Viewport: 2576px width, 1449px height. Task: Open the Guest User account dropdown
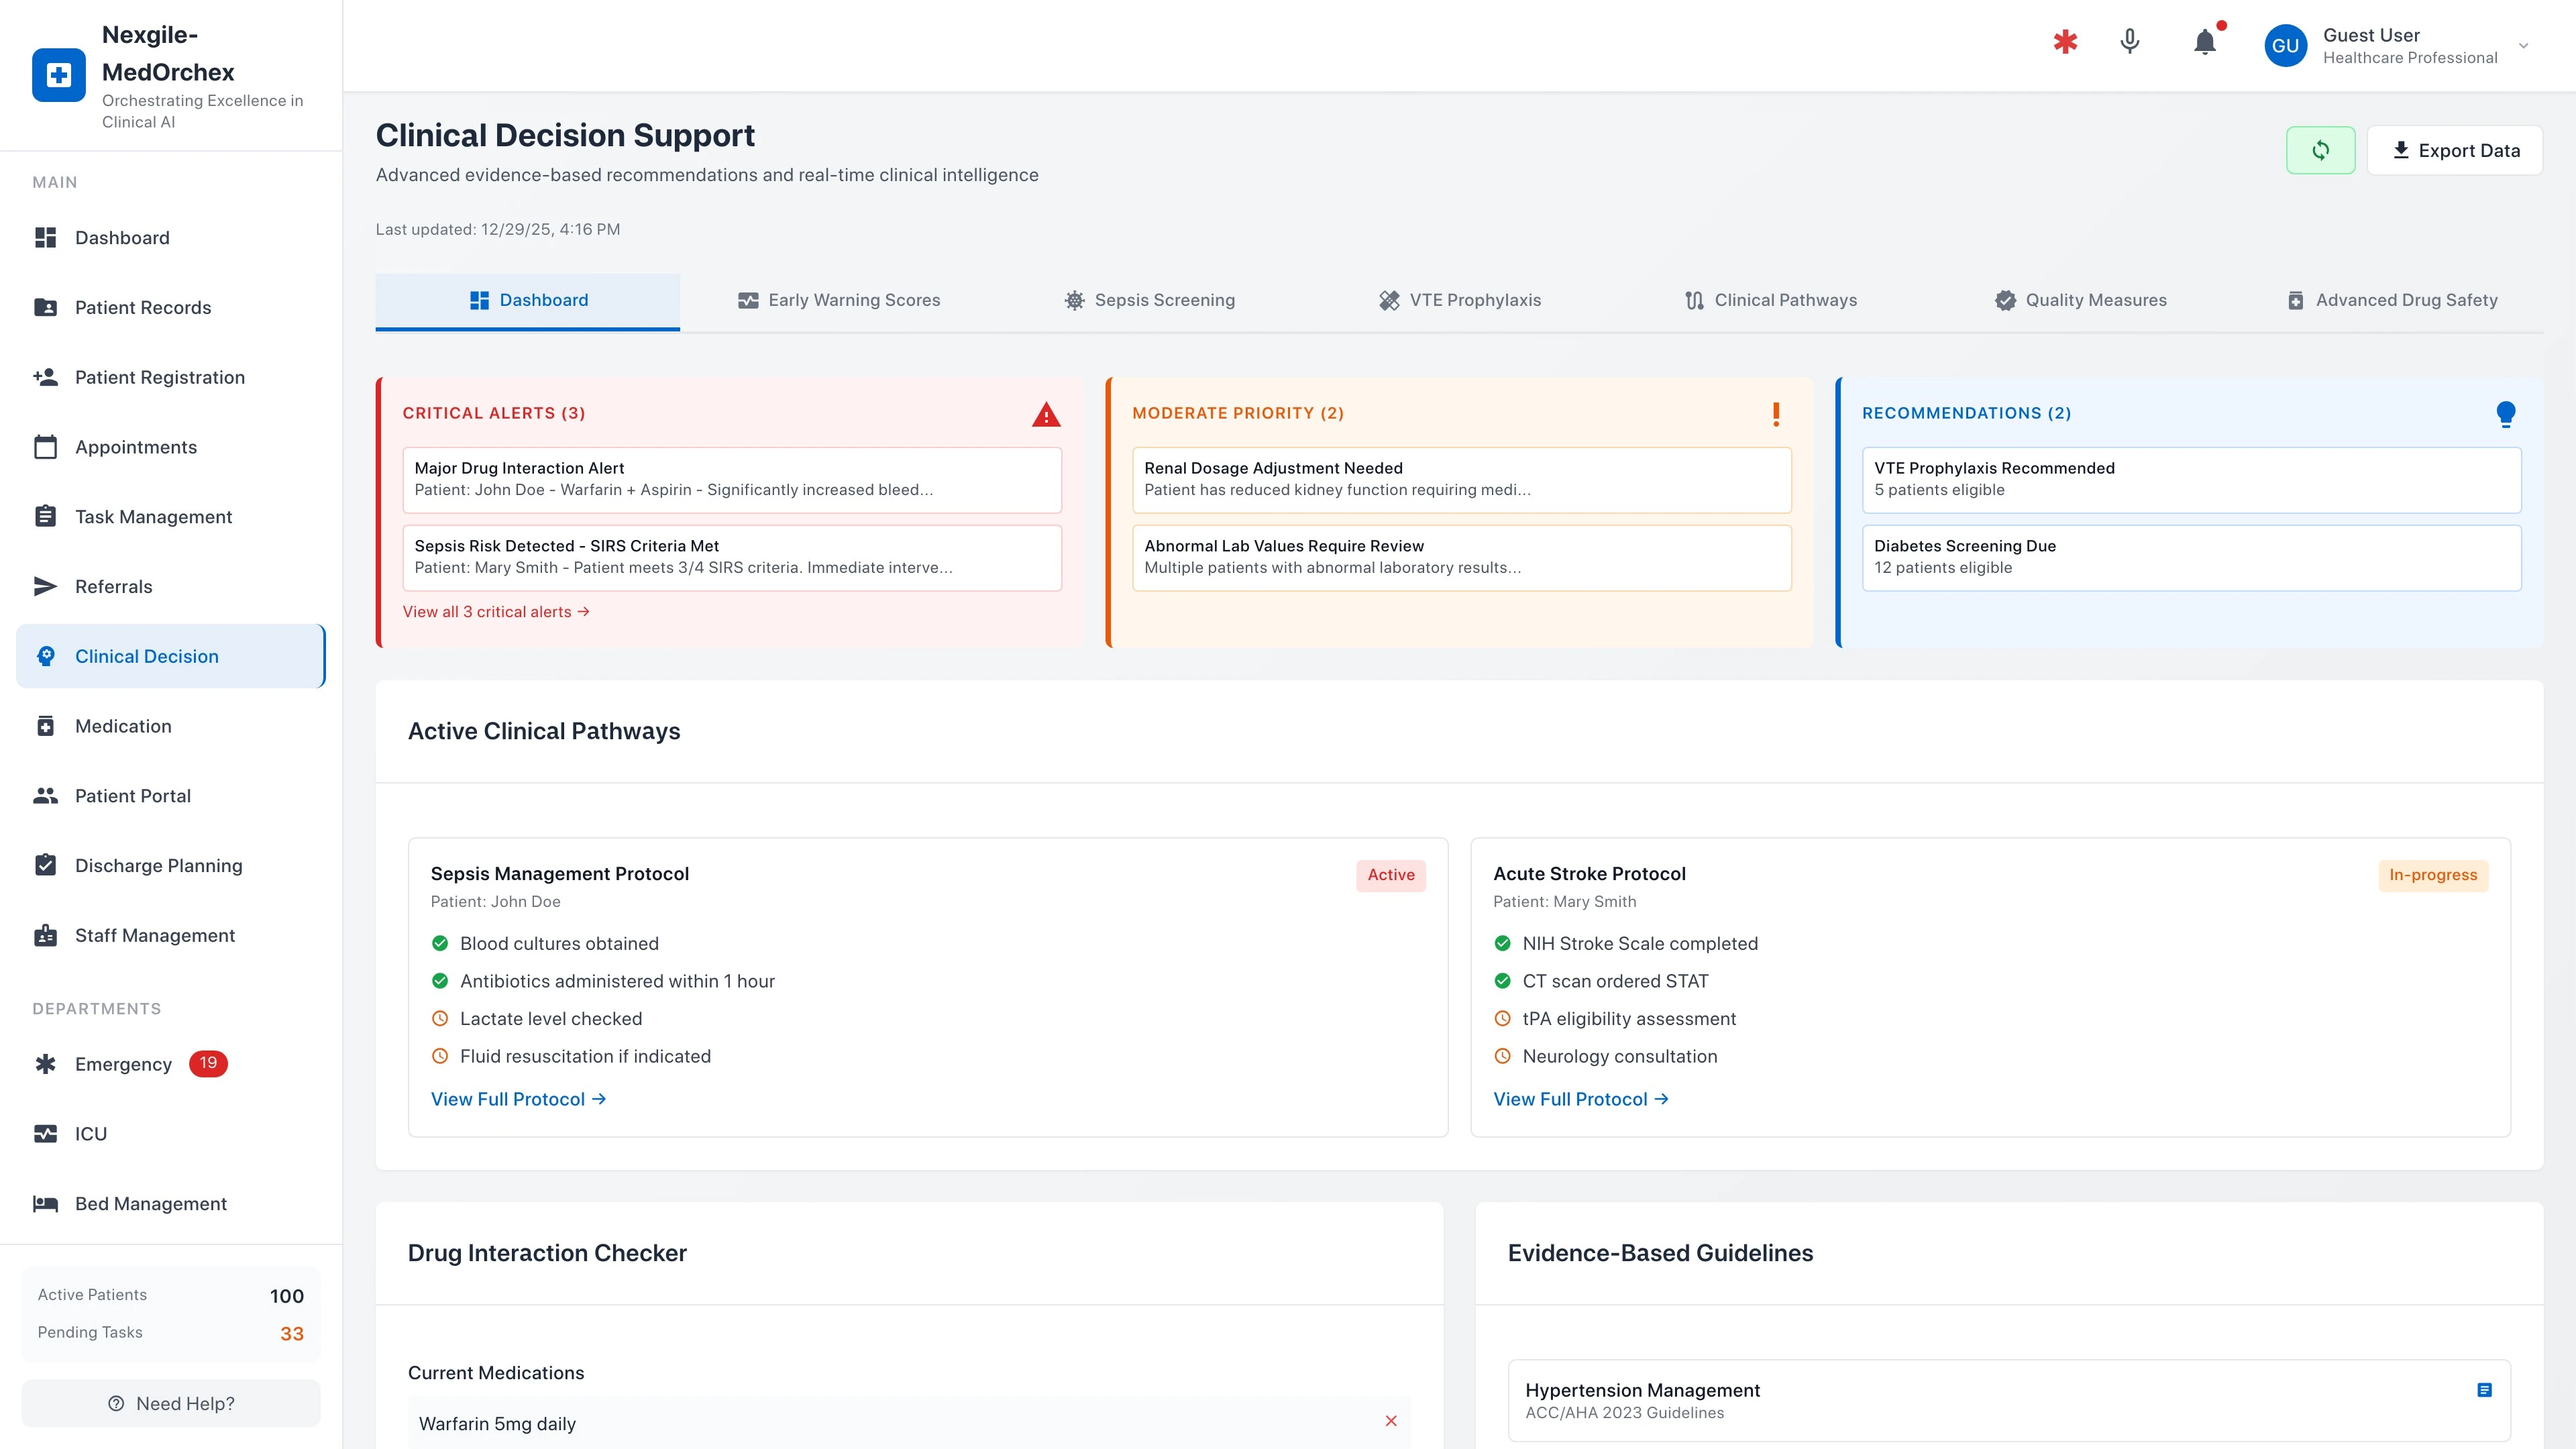click(2400, 45)
